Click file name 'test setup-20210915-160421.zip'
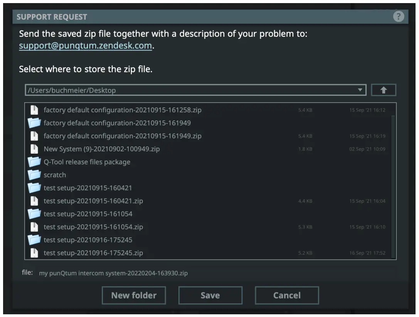This screenshot has width=419, height=317. coord(93,201)
